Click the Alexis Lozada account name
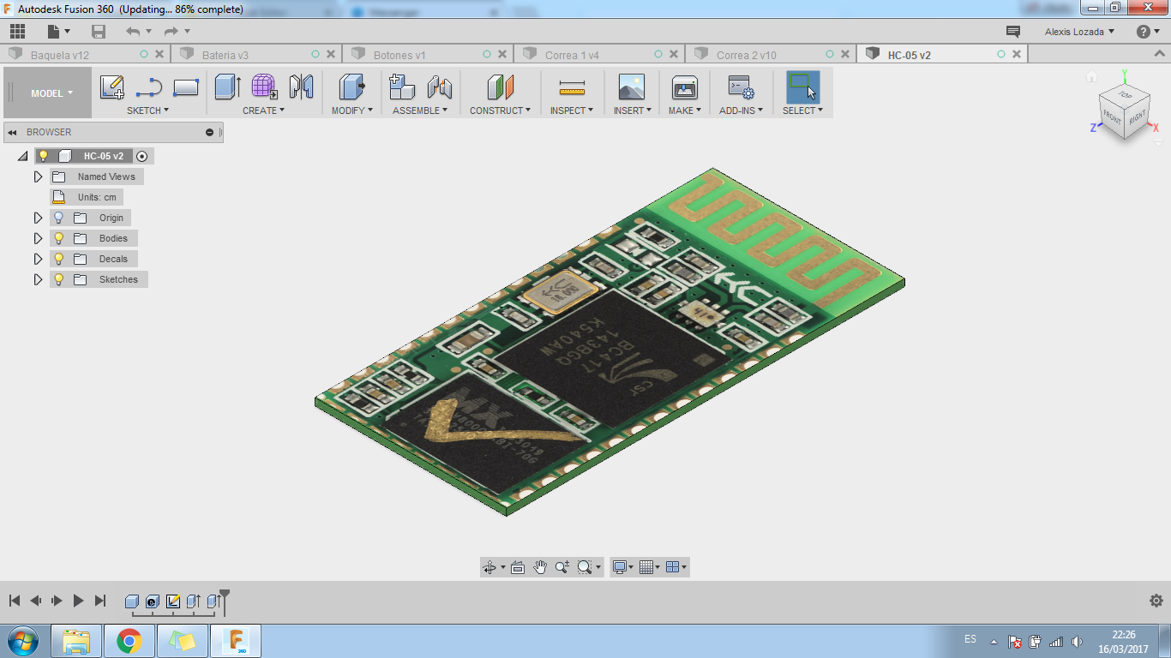This screenshot has height=658, width=1171. pos(1076,31)
